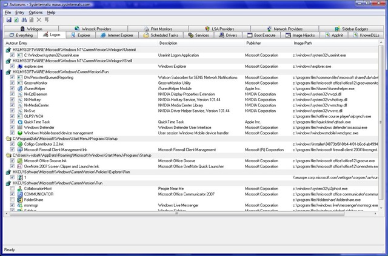Click the iTunesHelper entry icon
This screenshot has height=256, width=388.
[19, 88]
